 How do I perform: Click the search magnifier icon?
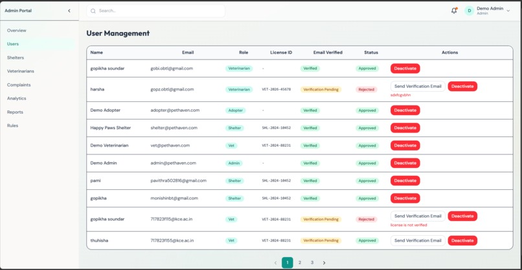[x=93, y=11]
